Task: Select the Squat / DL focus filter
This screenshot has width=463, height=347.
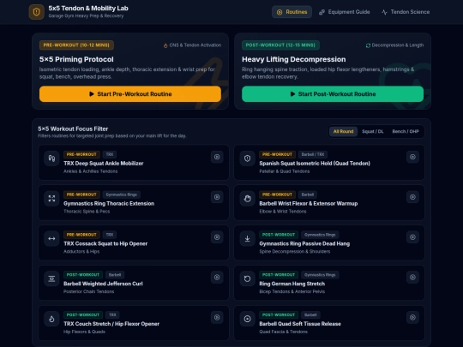Action: 373,132
